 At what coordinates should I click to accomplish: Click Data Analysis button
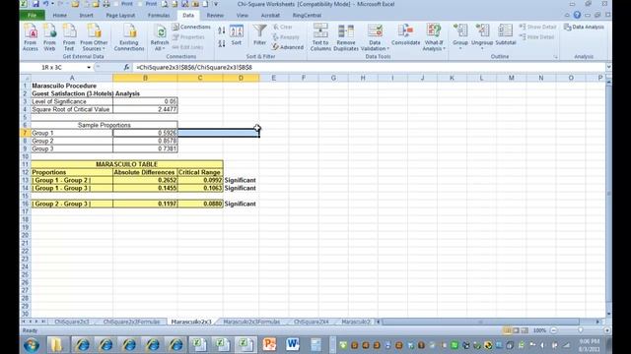[584, 27]
